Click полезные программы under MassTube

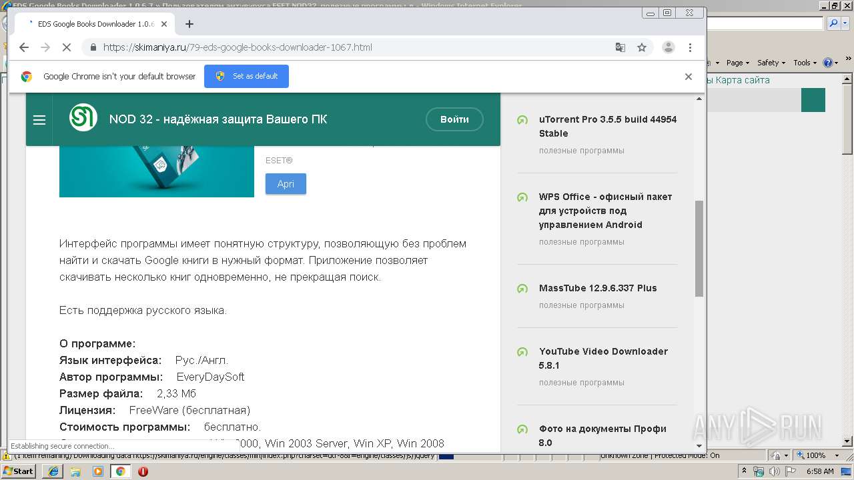point(582,305)
